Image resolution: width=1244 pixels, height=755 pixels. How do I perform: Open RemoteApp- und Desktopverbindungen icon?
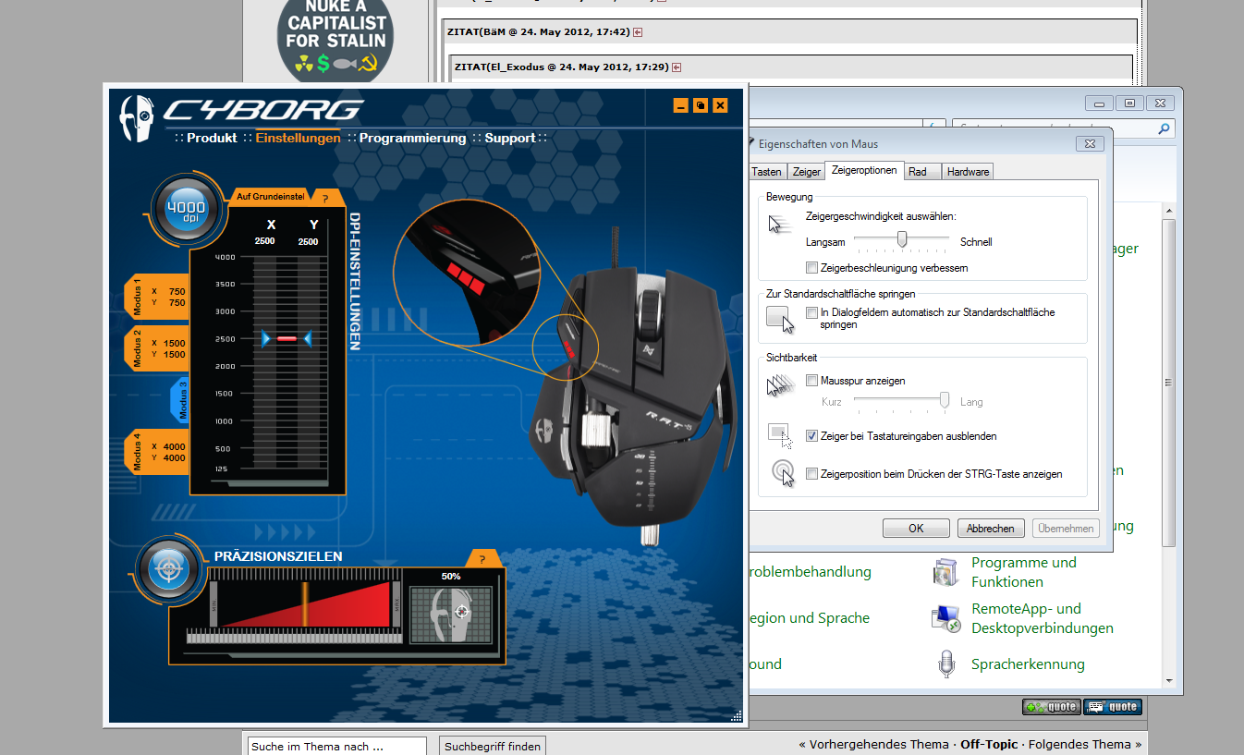946,618
